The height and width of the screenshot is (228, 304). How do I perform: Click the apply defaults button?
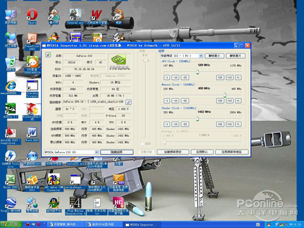tap(202, 152)
